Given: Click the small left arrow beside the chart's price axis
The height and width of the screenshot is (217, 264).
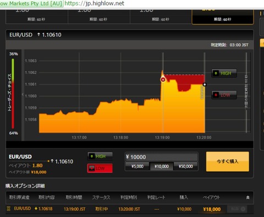Looking at the screenshot, I should 23,94.
